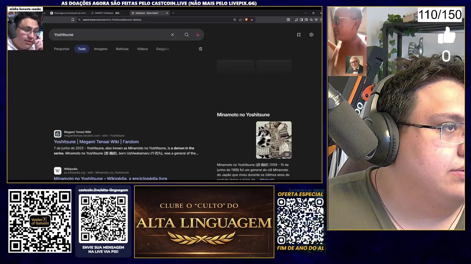471x264 pixels.
Task: Click the 110/150 like counter overlay
Action: 440,15
